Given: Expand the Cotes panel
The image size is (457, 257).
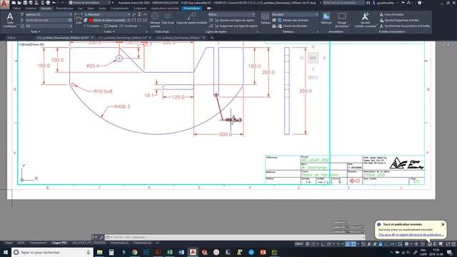Looking at the screenshot, I should point(109,31).
